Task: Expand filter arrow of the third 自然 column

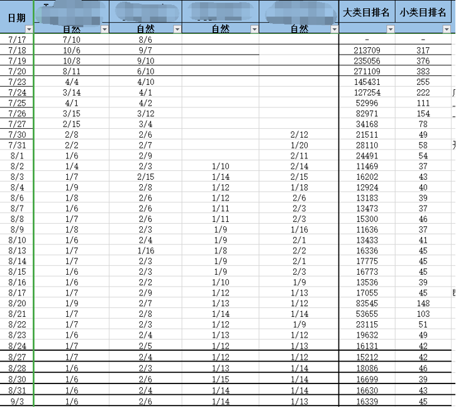Action: tap(254, 30)
